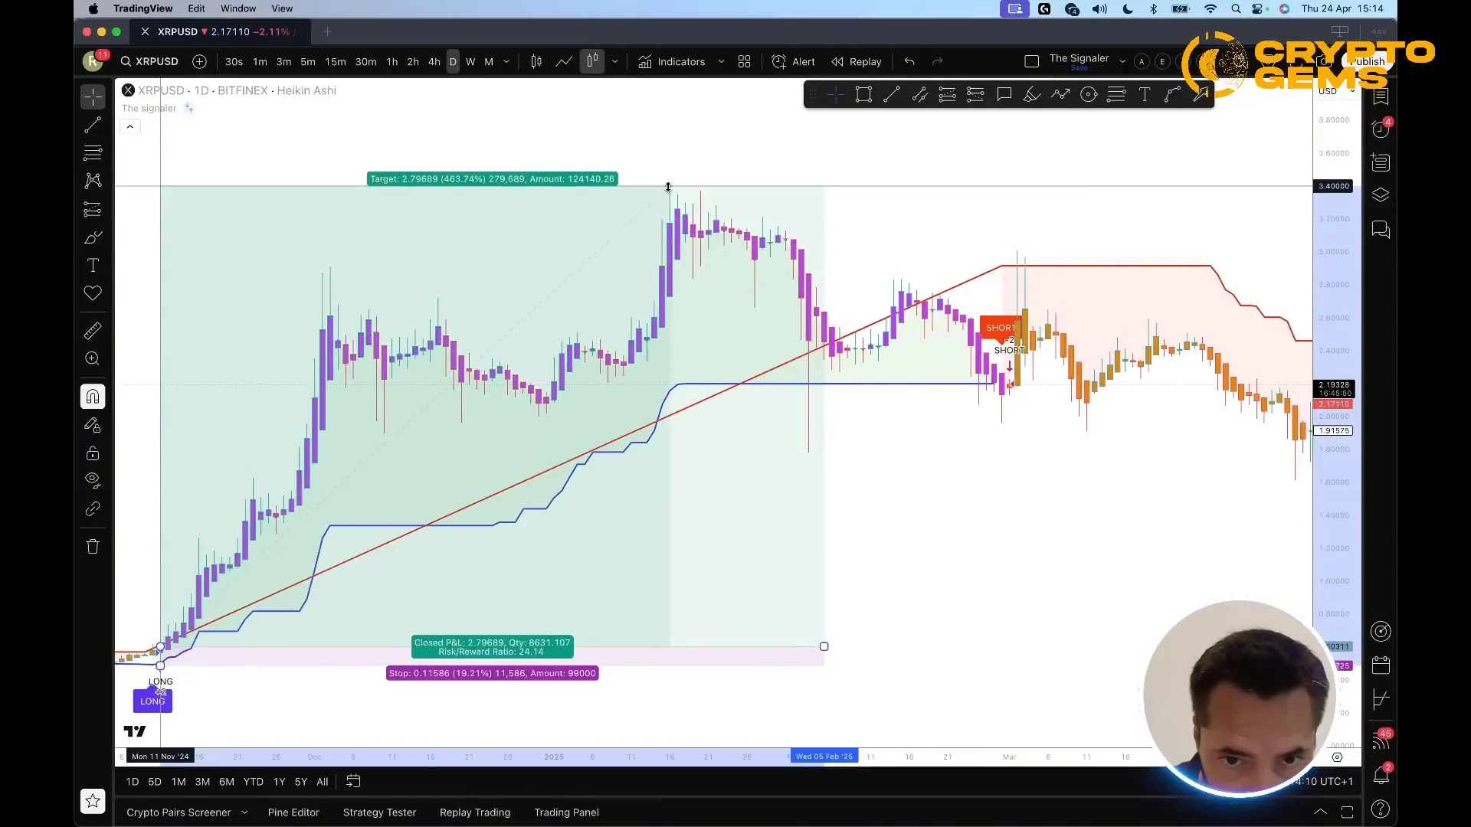This screenshot has width=1471, height=827.
Task: Click the add symbol plus button
Action: (x=199, y=61)
